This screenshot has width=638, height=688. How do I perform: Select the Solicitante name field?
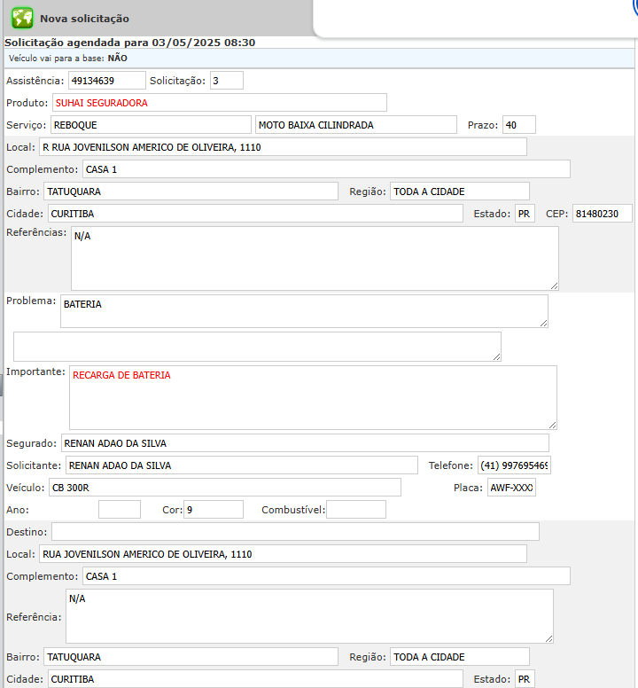click(241, 465)
